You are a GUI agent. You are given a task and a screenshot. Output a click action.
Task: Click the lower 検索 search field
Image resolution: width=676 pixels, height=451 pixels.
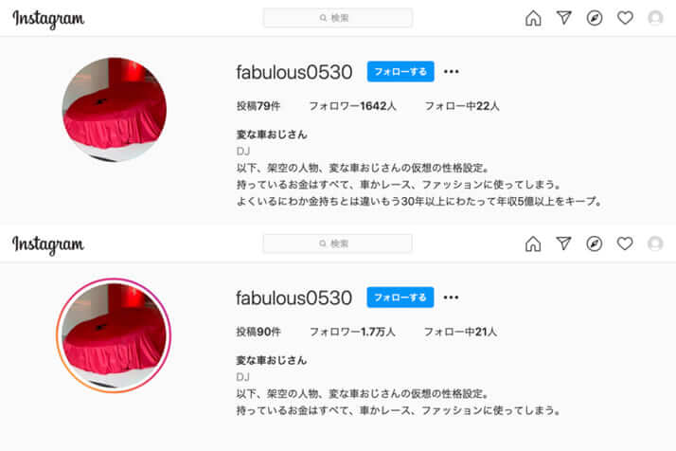338,244
